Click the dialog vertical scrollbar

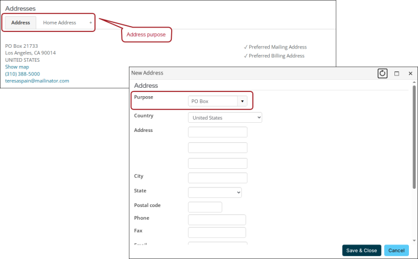tap(414, 137)
